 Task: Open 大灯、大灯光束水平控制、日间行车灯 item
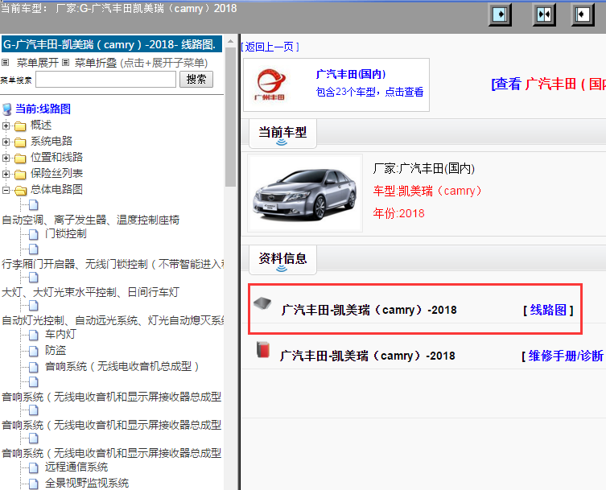pyautogui.click(x=90, y=292)
